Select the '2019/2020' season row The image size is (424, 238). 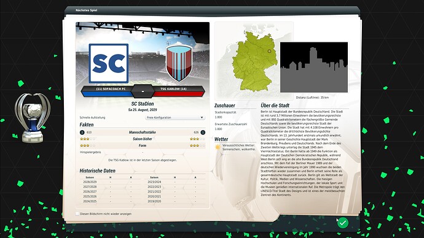[175, 201]
